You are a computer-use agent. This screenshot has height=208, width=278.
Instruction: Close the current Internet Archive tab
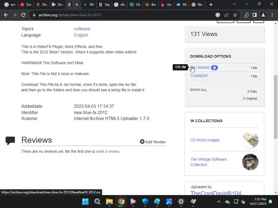(x=77, y=5)
